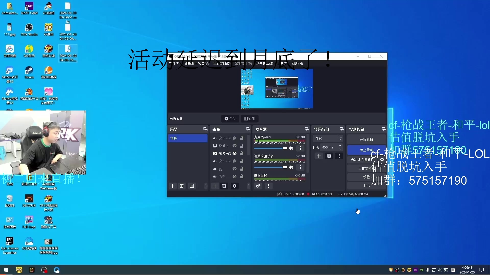Open 视频采集设备 mixer three-dot menu
The height and width of the screenshot is (275, 490).
(x=300, y=167)
